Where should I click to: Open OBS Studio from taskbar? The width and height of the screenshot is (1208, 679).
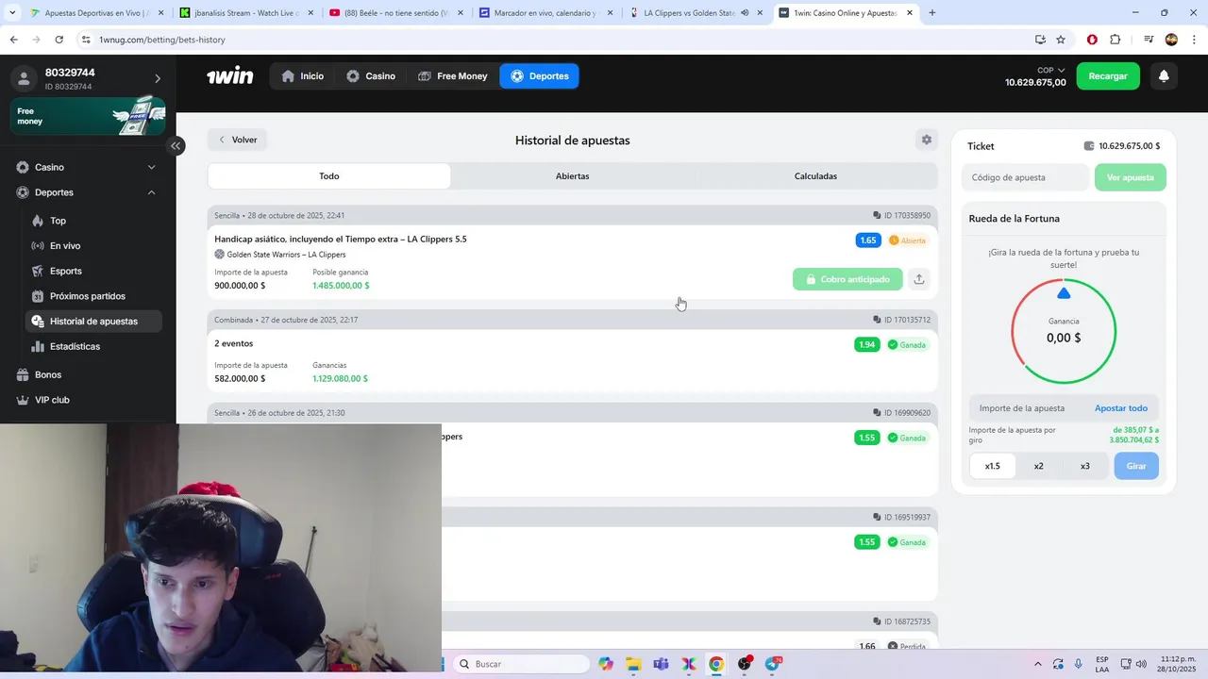pyautogui.click(x=745, y=664)
